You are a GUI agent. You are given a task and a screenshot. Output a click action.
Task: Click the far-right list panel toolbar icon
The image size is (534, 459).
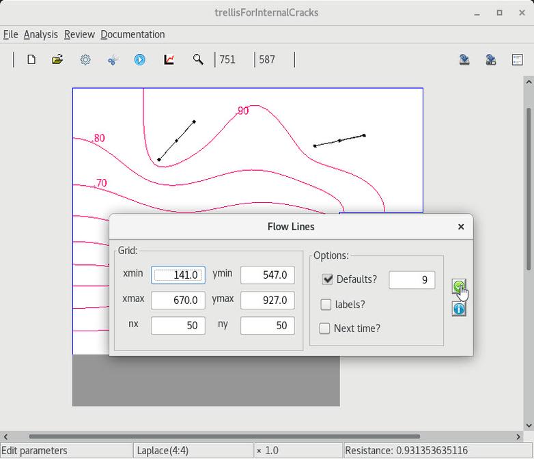(x=517, y=60)
